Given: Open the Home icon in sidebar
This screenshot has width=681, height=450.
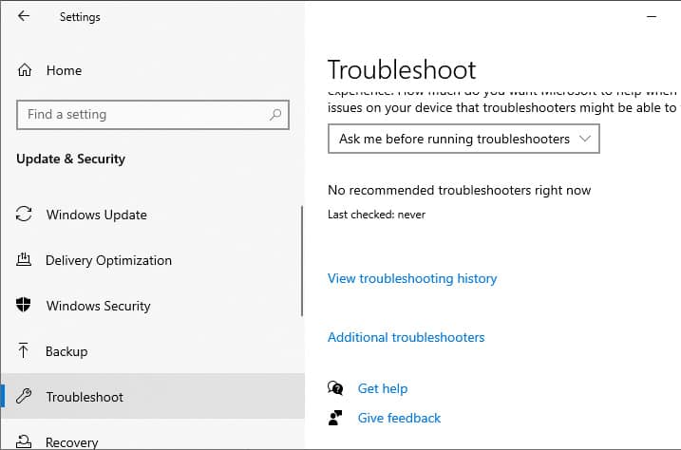Looking at the screenshot, I should tap(25, 70).
